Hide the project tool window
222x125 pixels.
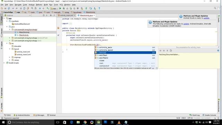click(54, 15)
